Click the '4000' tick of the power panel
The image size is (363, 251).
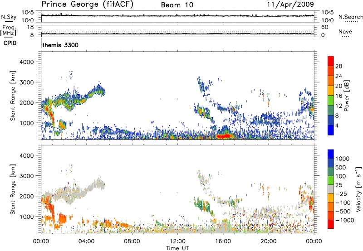coord(26,62)
